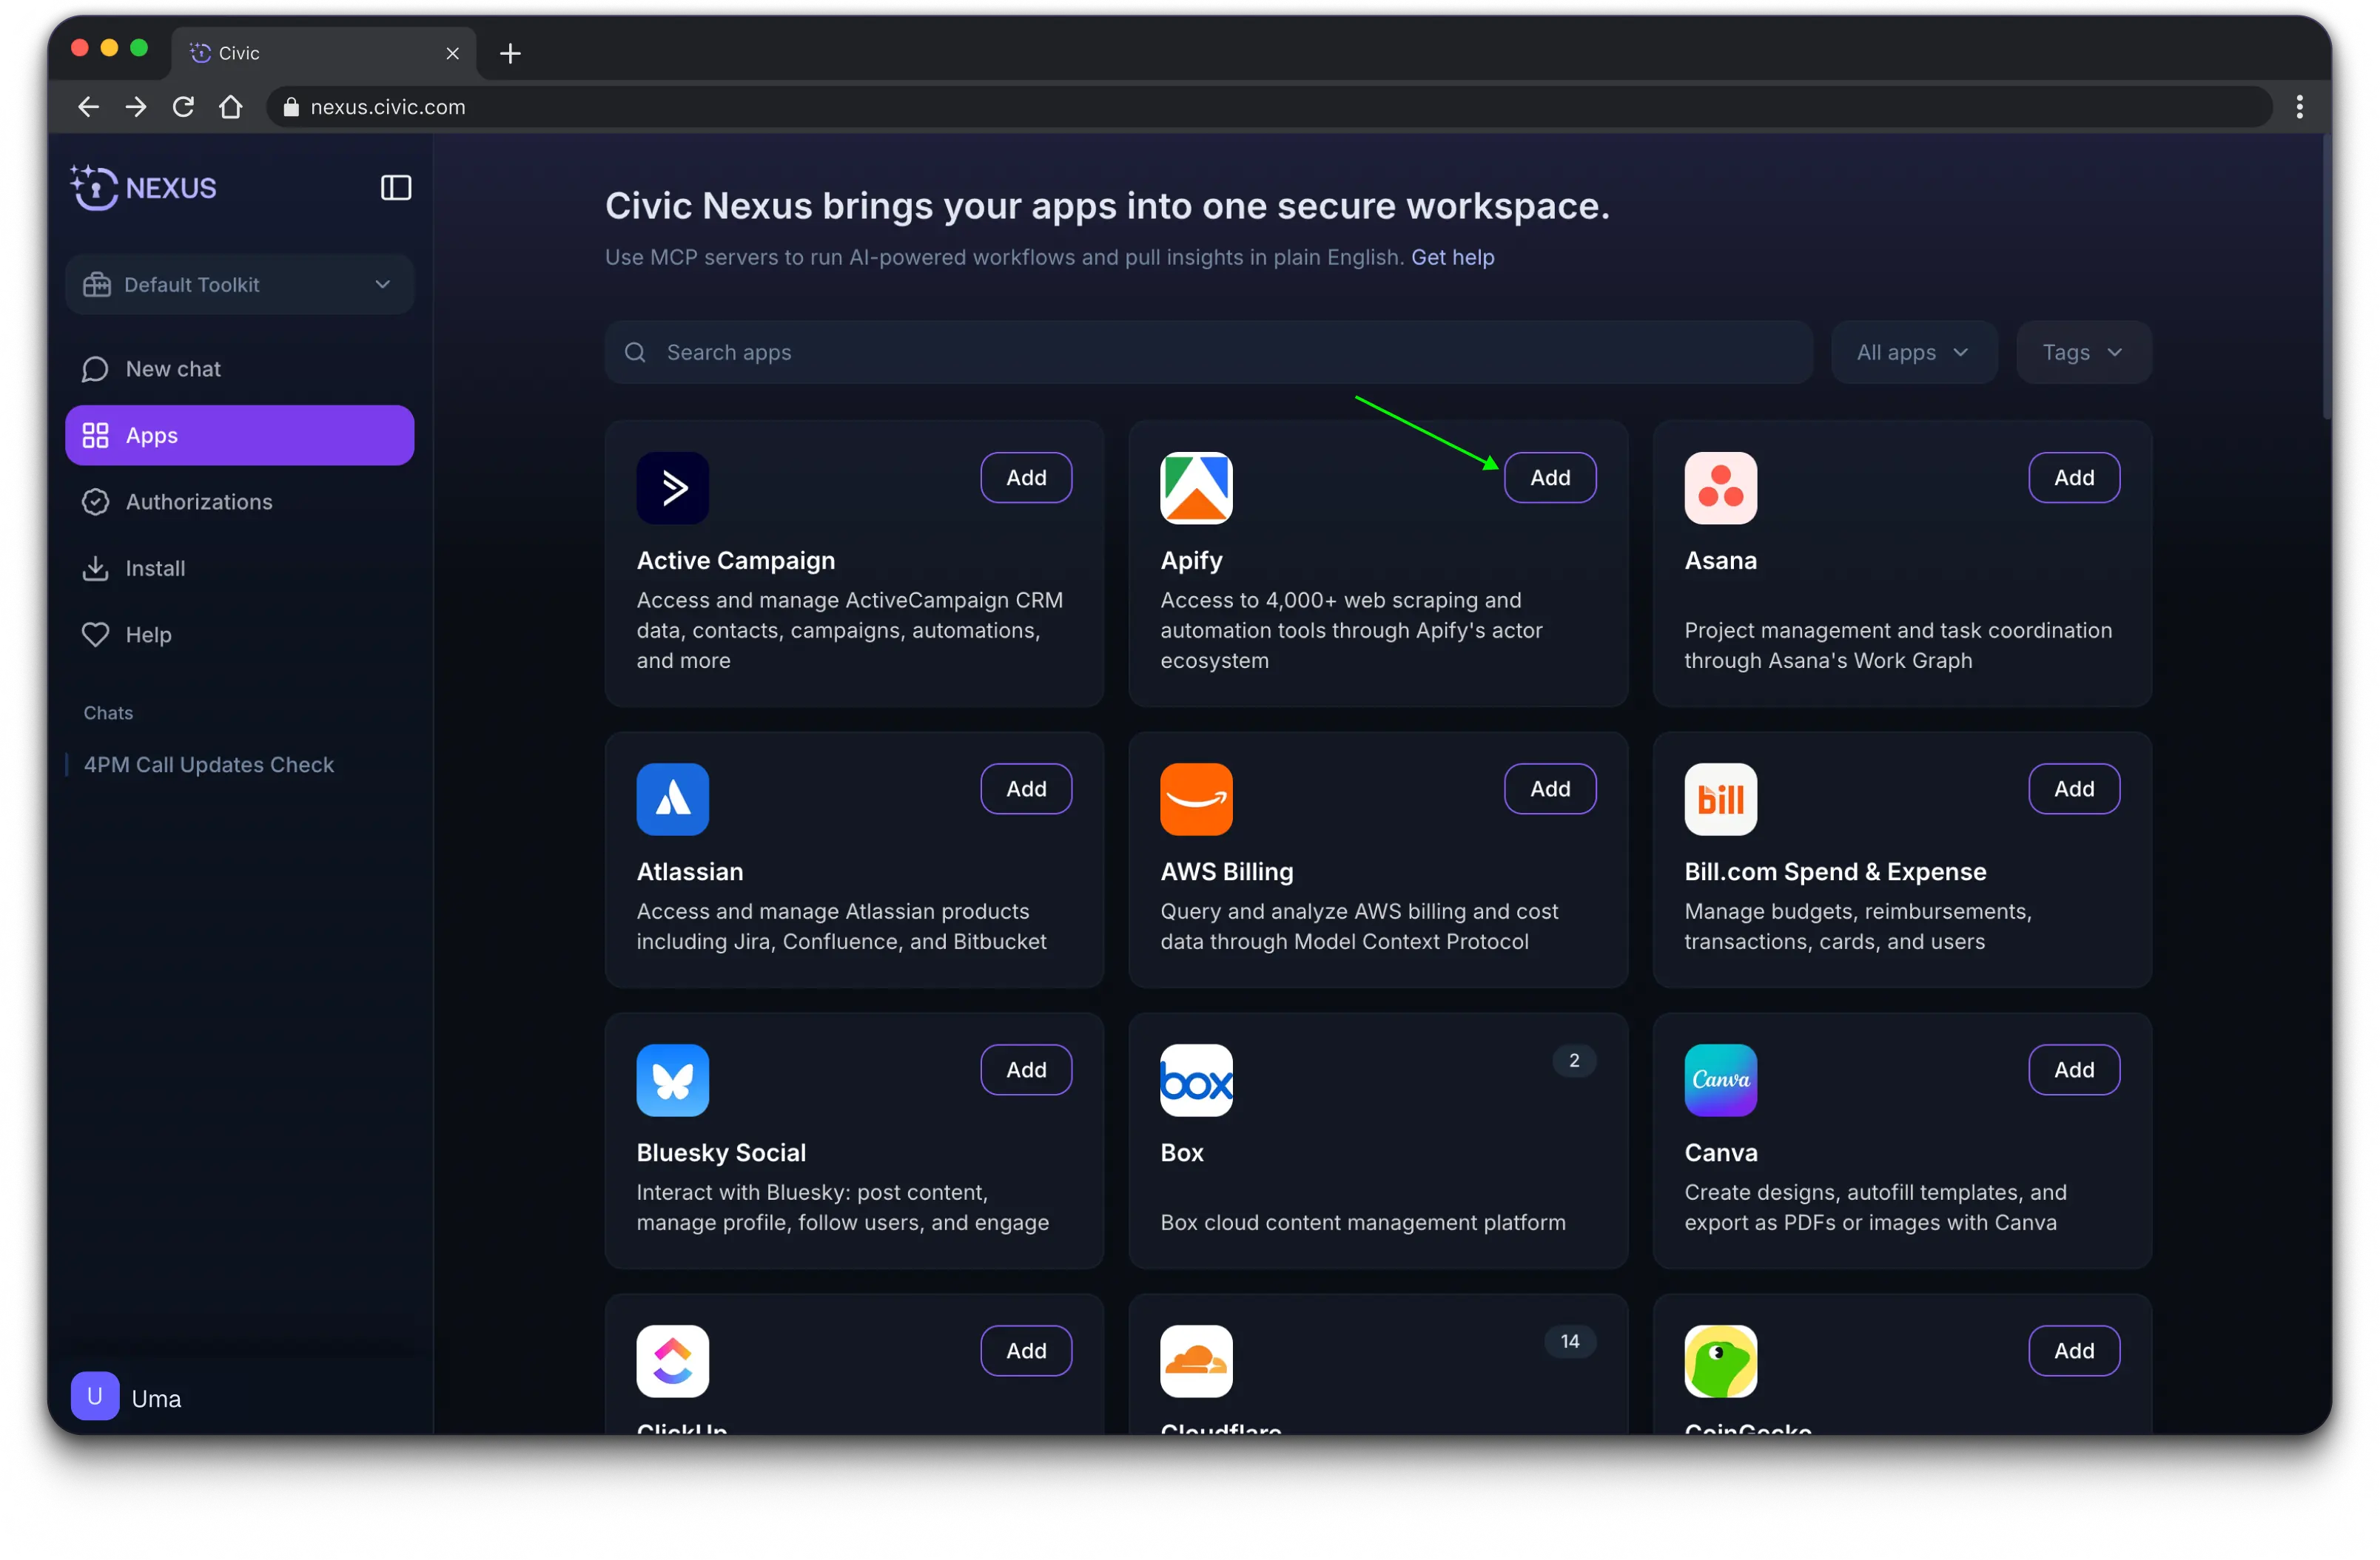Add the Apify app

point(1549,478)
